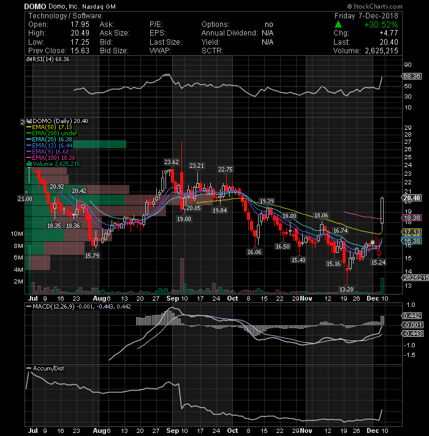
Task: Click the 16.50 price annotation
Action: pyautogui.click(x=283, y=246)
